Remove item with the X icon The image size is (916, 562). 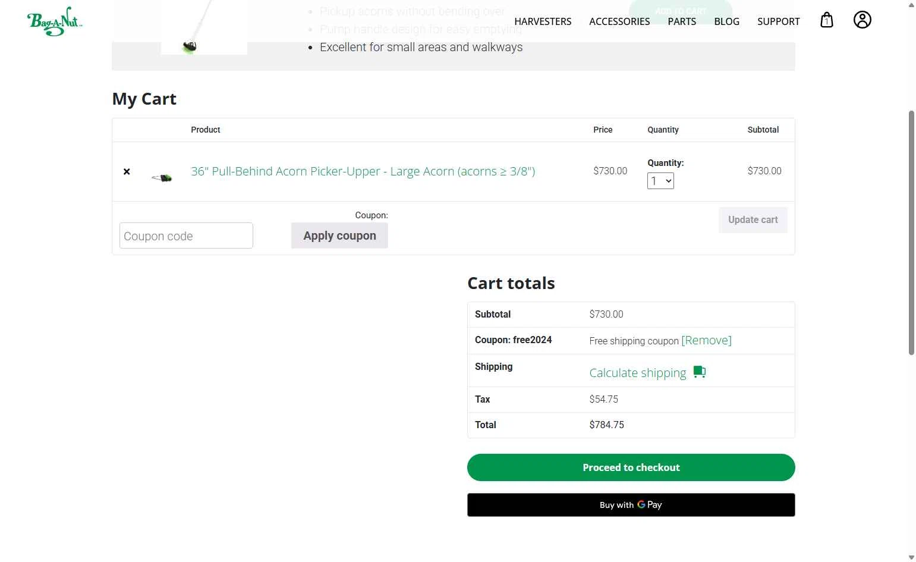(x=127, y=171)
